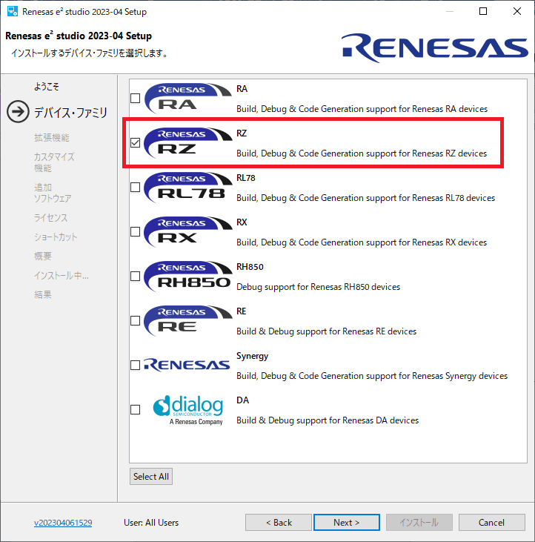
Task: Click Select All button
Action: click(151, 476)
